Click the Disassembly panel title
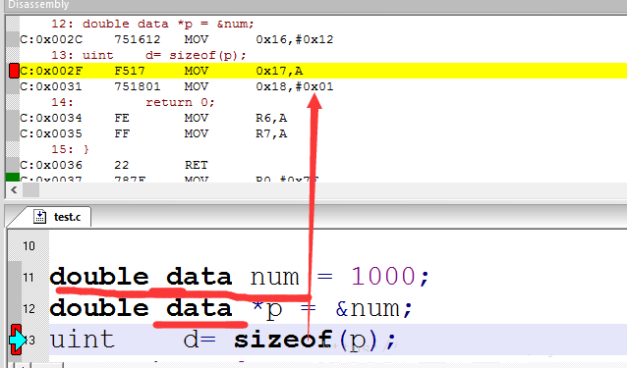This screenshot has width=627, height=368. click(x=38, y=5)
